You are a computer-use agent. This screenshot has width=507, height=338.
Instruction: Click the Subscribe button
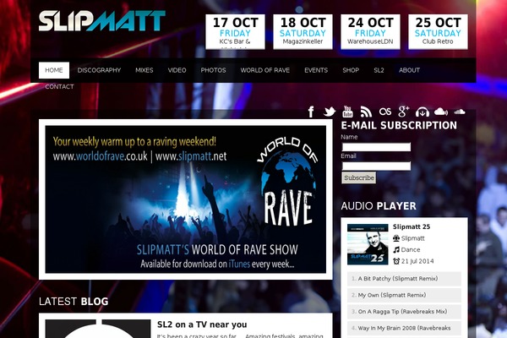359,178
